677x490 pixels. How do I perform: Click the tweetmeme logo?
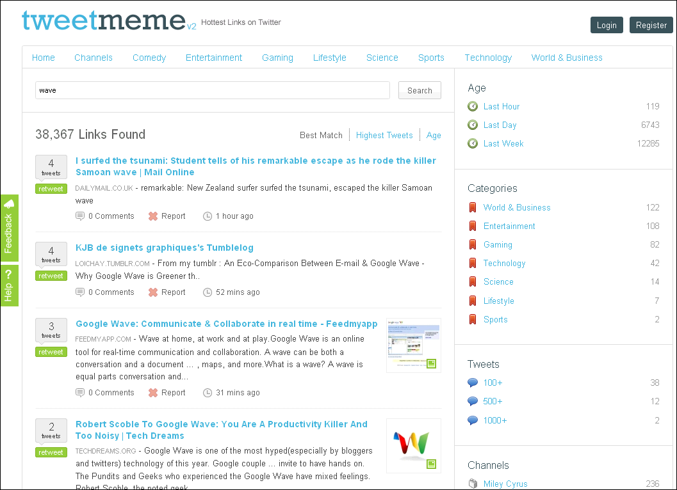(x=109, y=20)
